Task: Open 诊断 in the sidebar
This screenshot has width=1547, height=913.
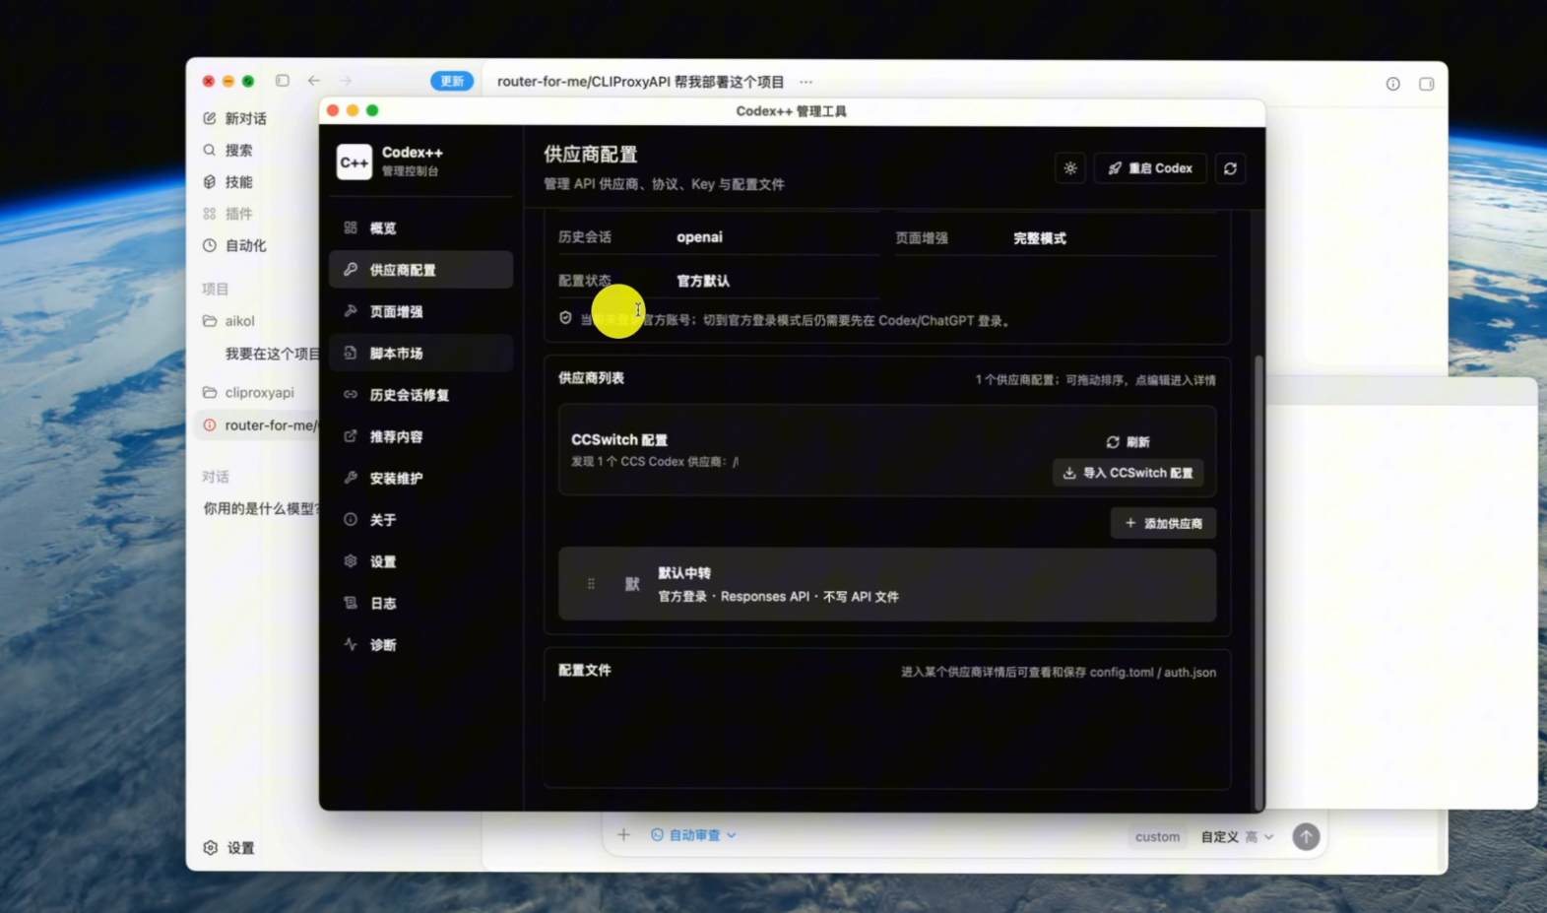Action: (x=420, y=645)
